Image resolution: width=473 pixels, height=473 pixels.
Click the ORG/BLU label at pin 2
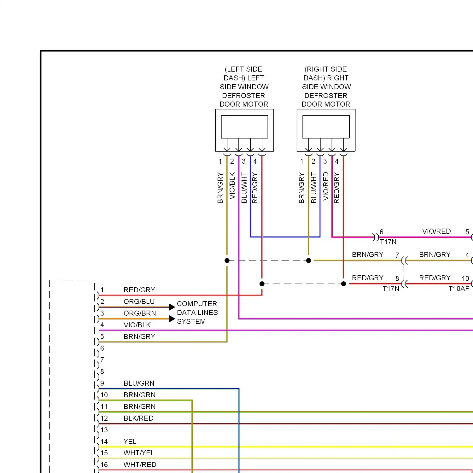coord(139,301)
